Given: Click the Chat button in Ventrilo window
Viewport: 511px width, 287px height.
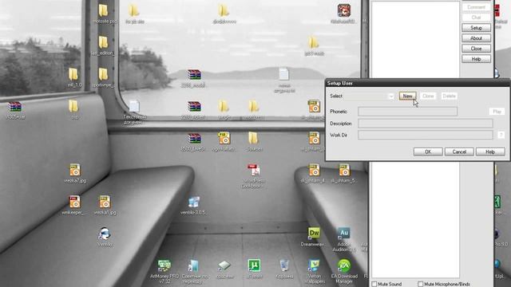Looking at the screenshot, I should 476,18.
